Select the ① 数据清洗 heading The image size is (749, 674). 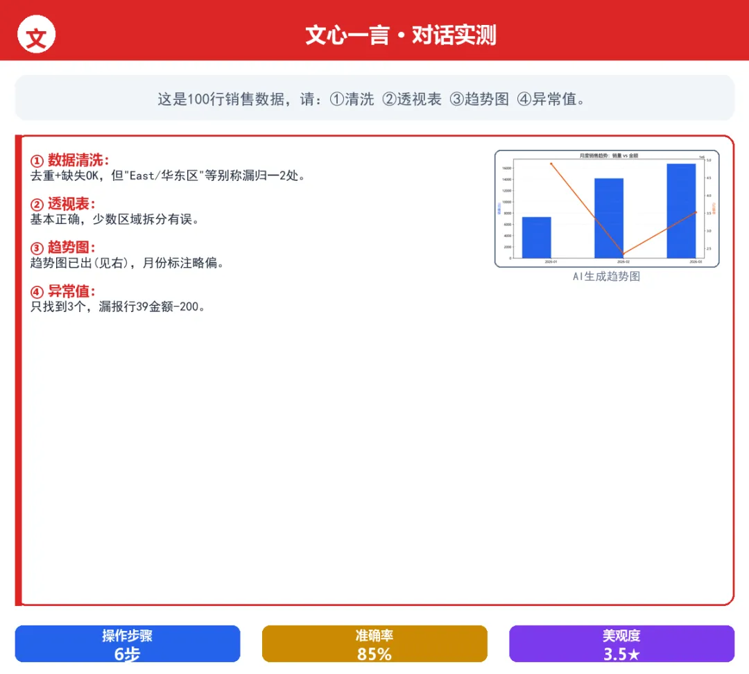coord(70,160)
